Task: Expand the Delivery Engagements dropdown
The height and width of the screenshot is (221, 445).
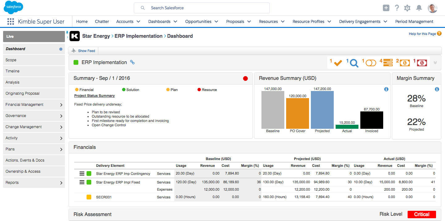Action: point(385,22)
